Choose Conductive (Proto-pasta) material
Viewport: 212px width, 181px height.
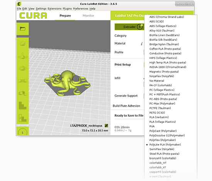coord(171,54)
